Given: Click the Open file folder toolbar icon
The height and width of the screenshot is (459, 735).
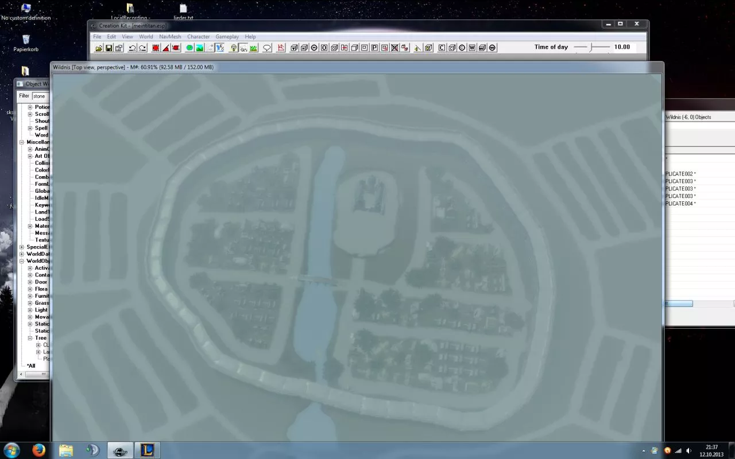Looking at the screenshot, I should tap(99, 48).
